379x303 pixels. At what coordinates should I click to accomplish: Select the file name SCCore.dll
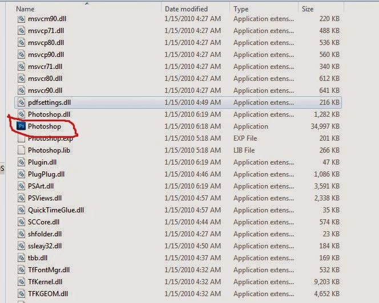[43, 222]
